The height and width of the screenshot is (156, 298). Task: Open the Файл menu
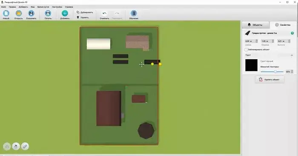point(3,7)
